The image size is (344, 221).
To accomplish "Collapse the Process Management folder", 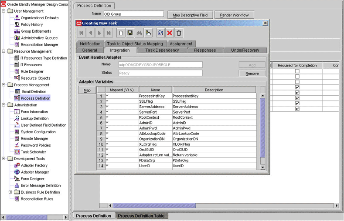I will coord(3,85).
